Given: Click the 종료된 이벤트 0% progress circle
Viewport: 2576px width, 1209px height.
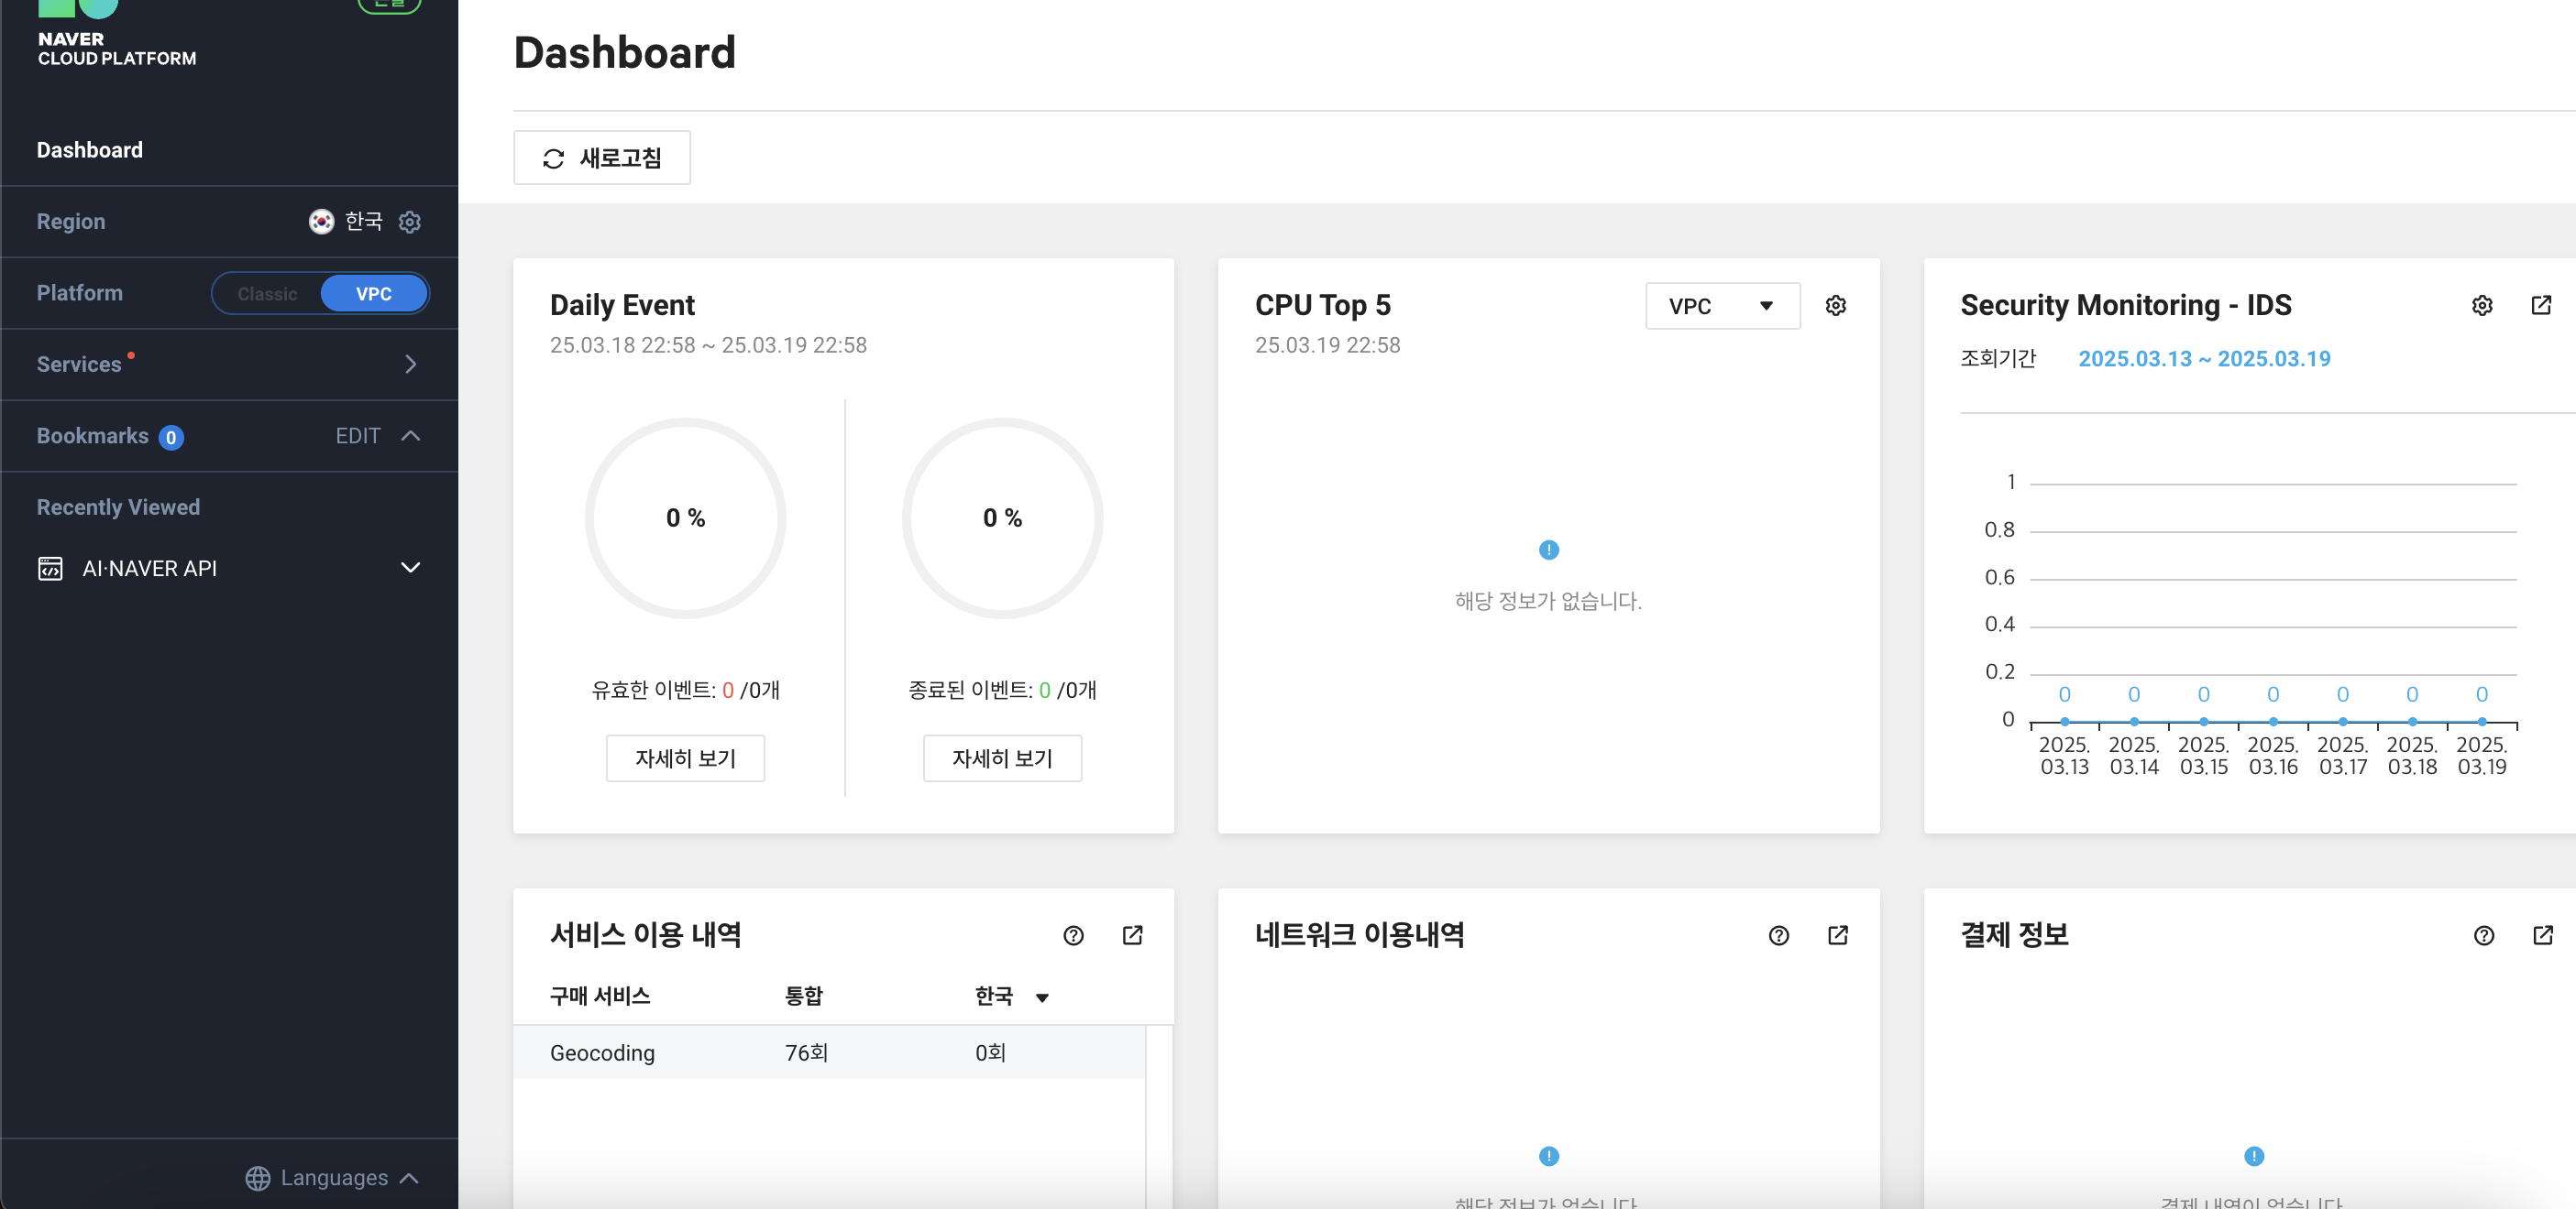Looking at the screenshot, I should (1002, 517).
